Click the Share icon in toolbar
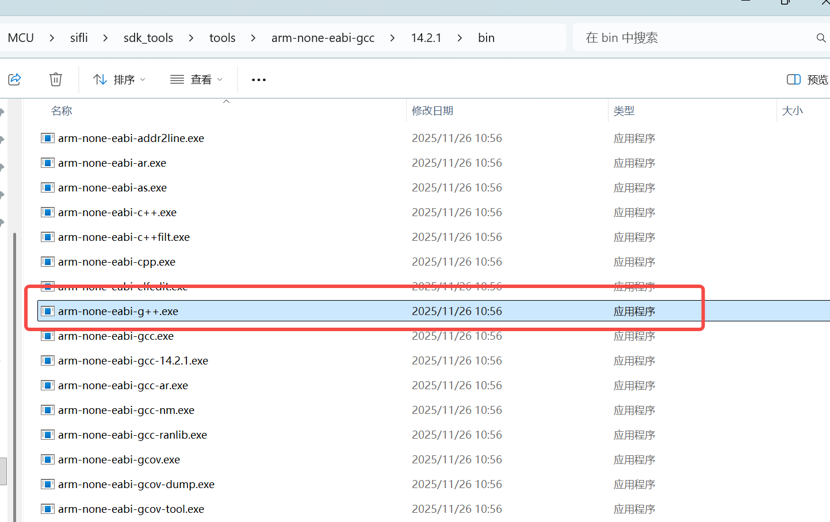 pyautogui.click(x=15, y=79)
